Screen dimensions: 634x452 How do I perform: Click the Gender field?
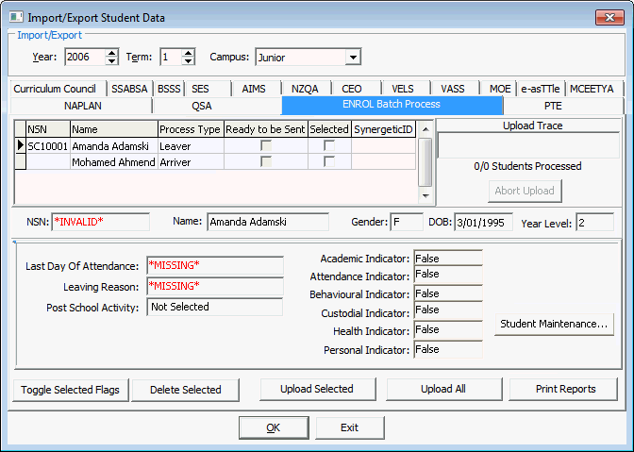pyautogui.click(x=407, y=222)
